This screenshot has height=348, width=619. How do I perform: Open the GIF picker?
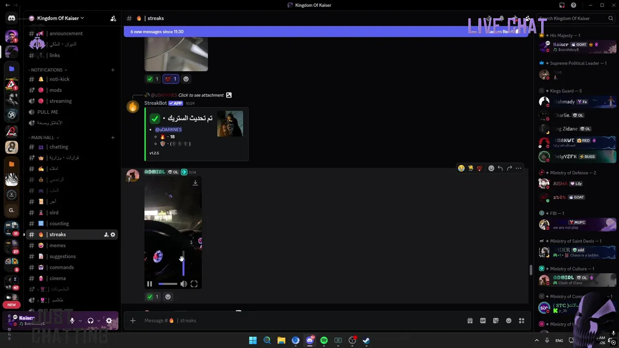[483, 320]
